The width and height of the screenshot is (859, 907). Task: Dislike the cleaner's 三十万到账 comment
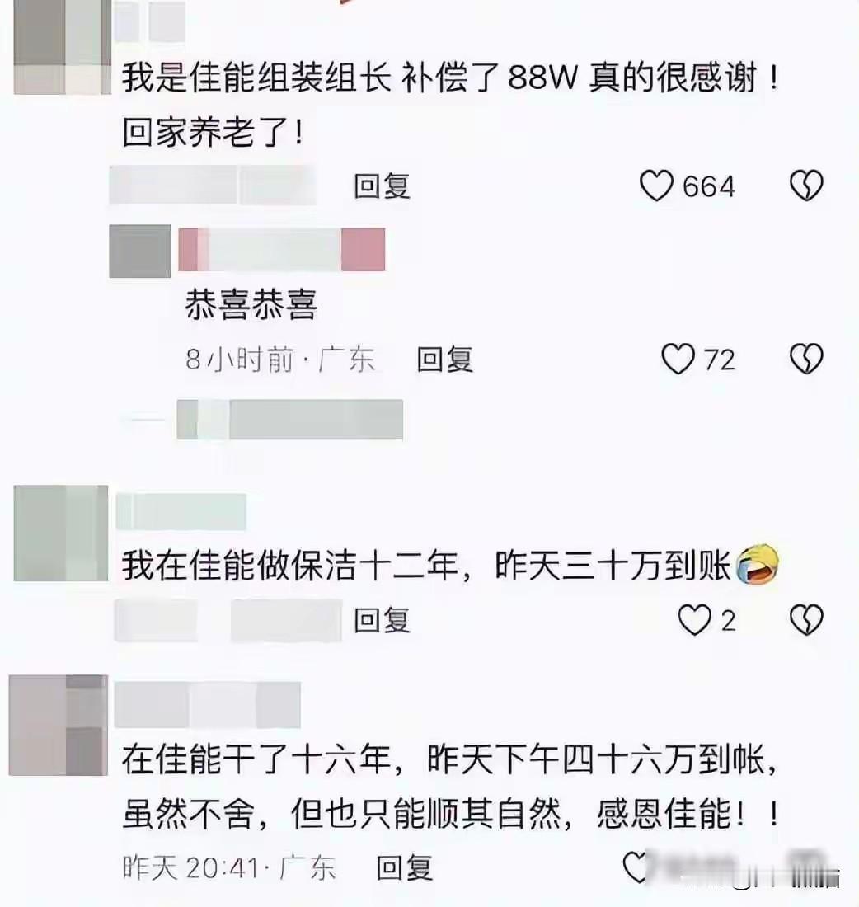[x=806, y=619]
